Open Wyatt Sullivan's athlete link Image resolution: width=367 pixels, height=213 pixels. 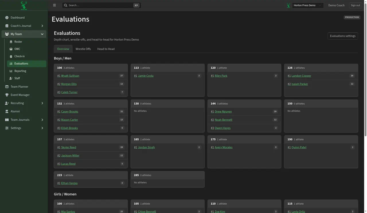click(70, 76)
